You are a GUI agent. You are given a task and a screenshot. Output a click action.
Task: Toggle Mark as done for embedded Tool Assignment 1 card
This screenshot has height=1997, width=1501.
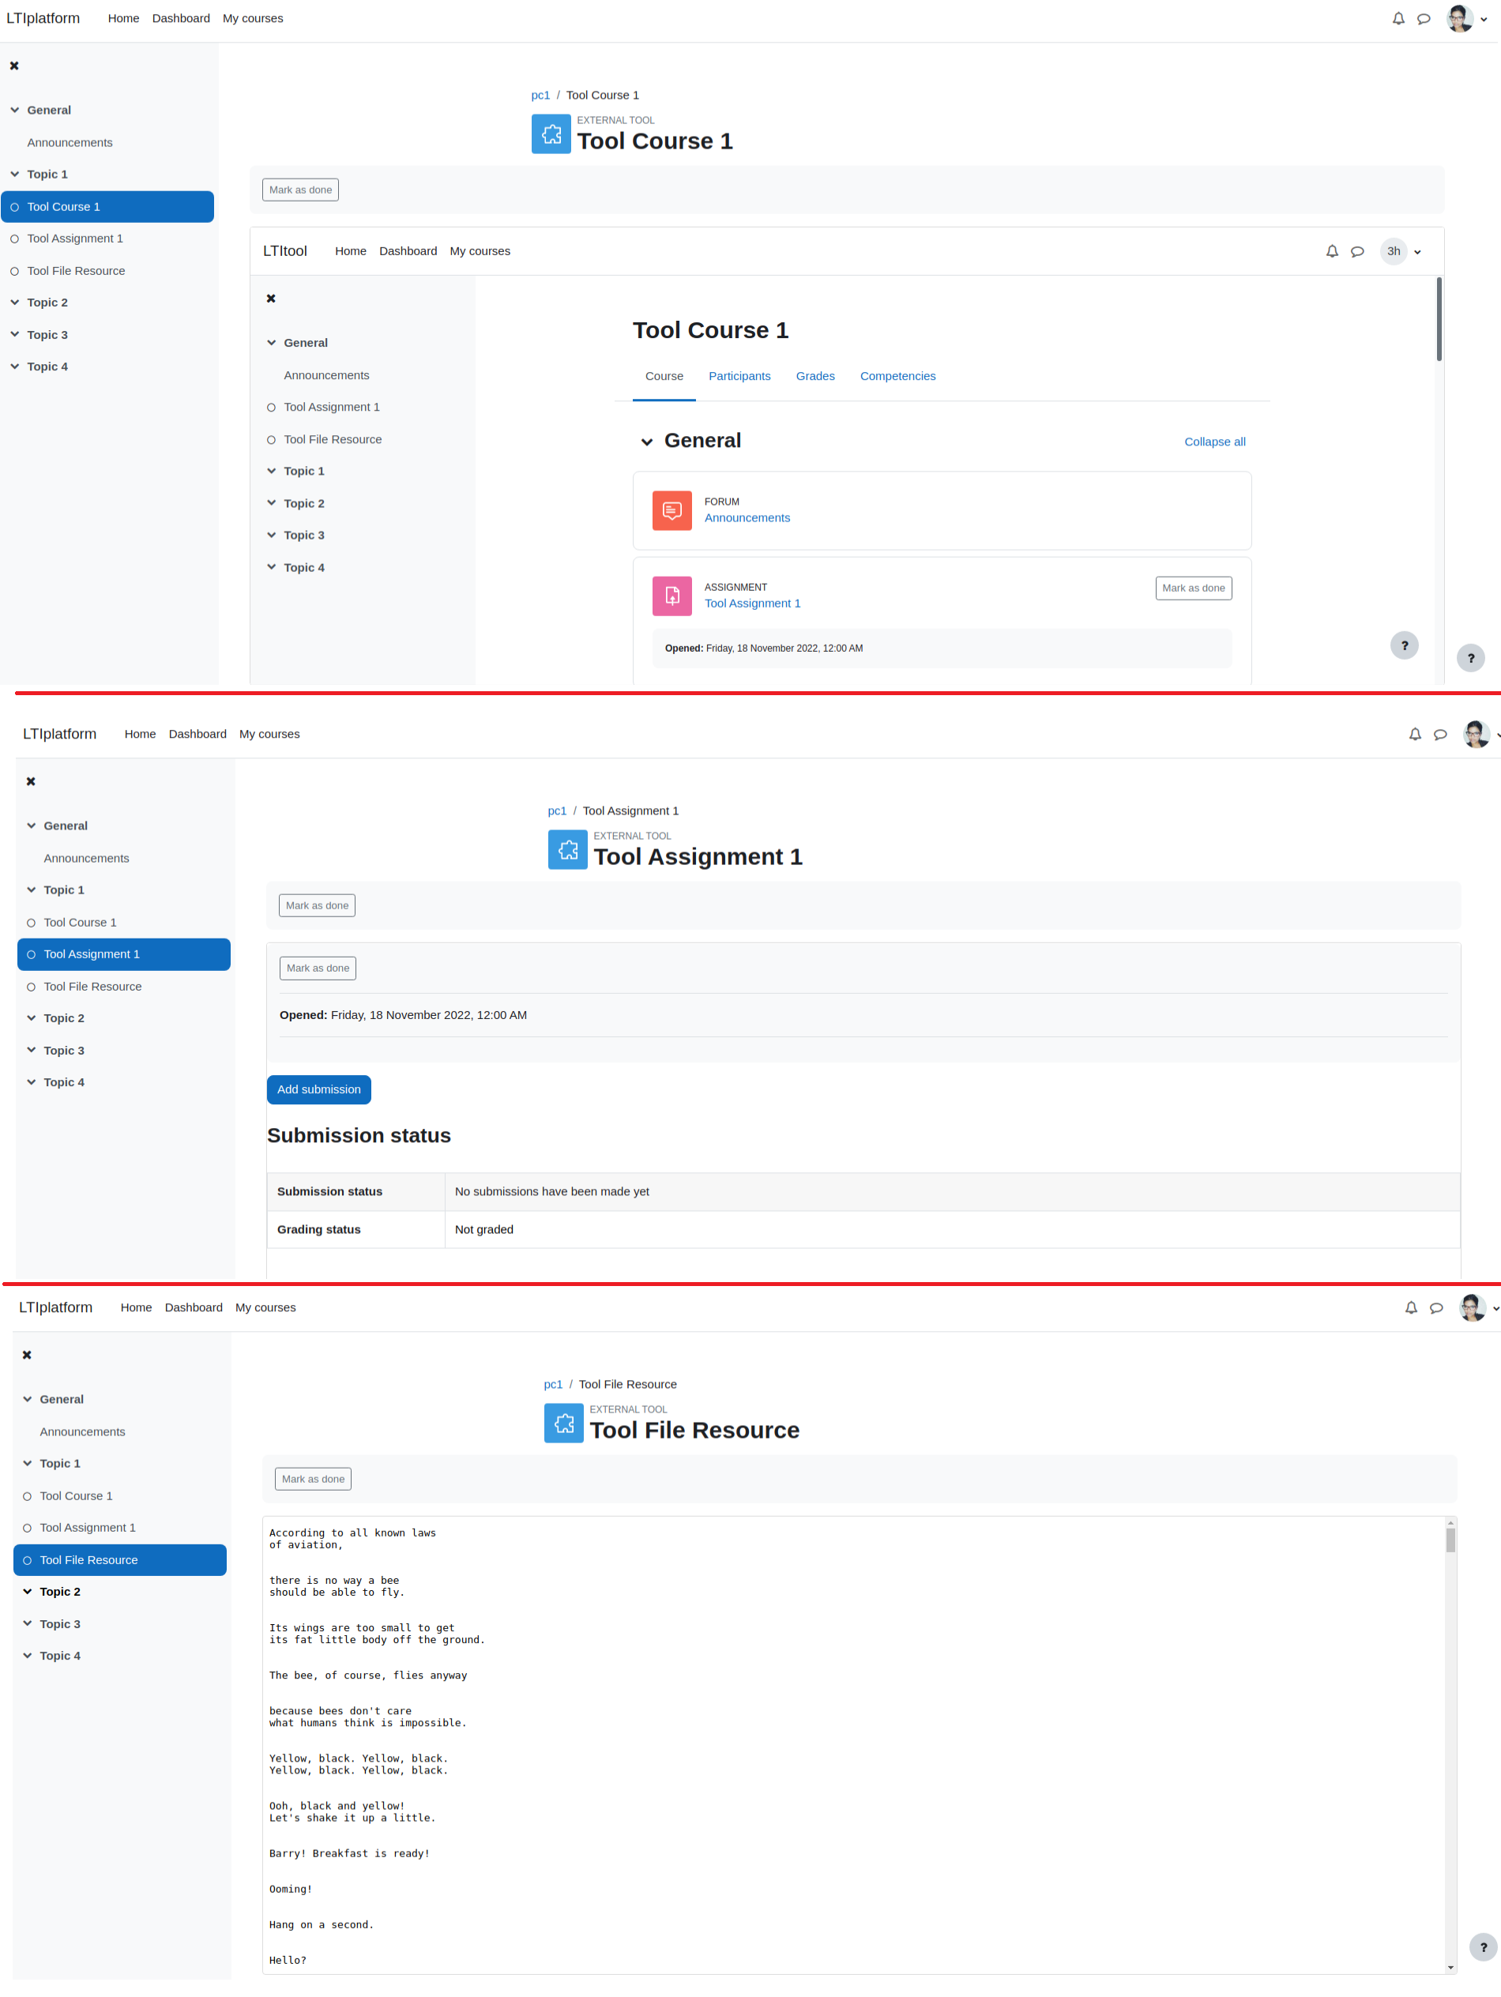tap(1193, 588)
